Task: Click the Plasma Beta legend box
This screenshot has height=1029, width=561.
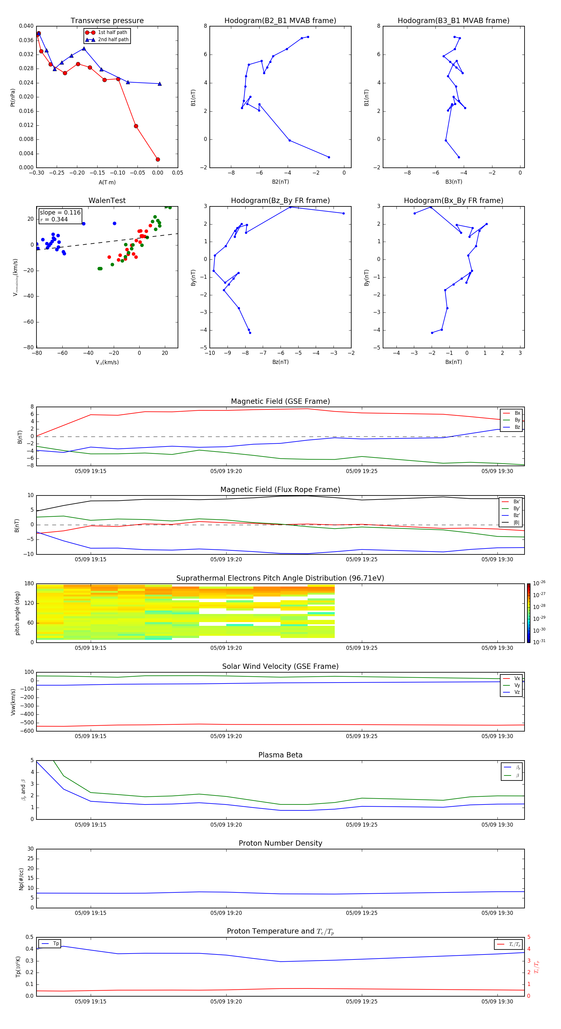Action: [511, 771]
